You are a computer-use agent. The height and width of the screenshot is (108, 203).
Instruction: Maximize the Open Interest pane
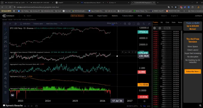coord(136,52)
